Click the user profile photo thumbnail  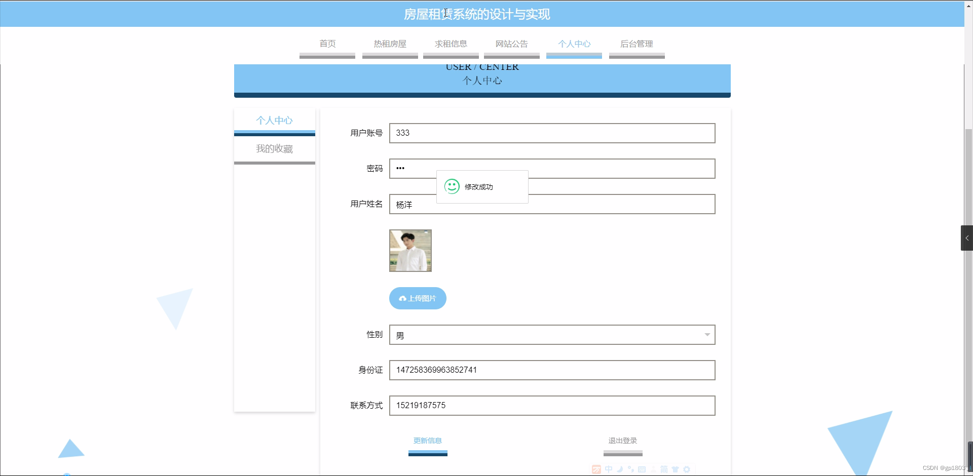pos(410,250)
